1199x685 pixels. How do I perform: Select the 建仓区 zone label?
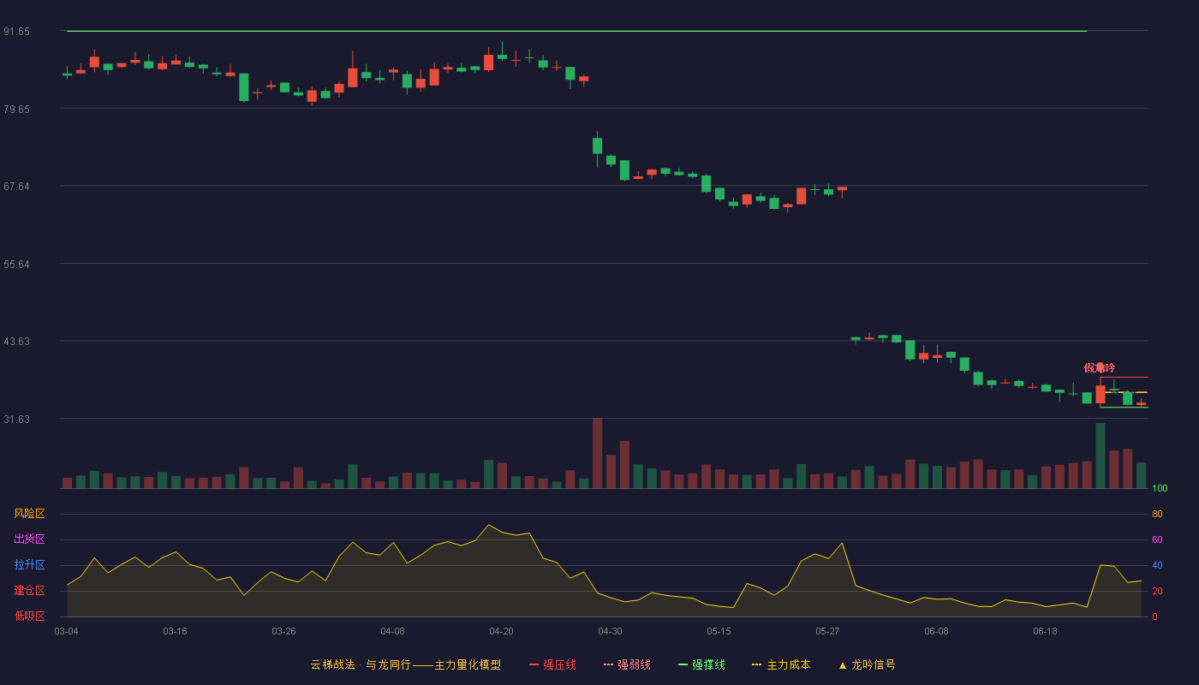click(x=29, y=591)
